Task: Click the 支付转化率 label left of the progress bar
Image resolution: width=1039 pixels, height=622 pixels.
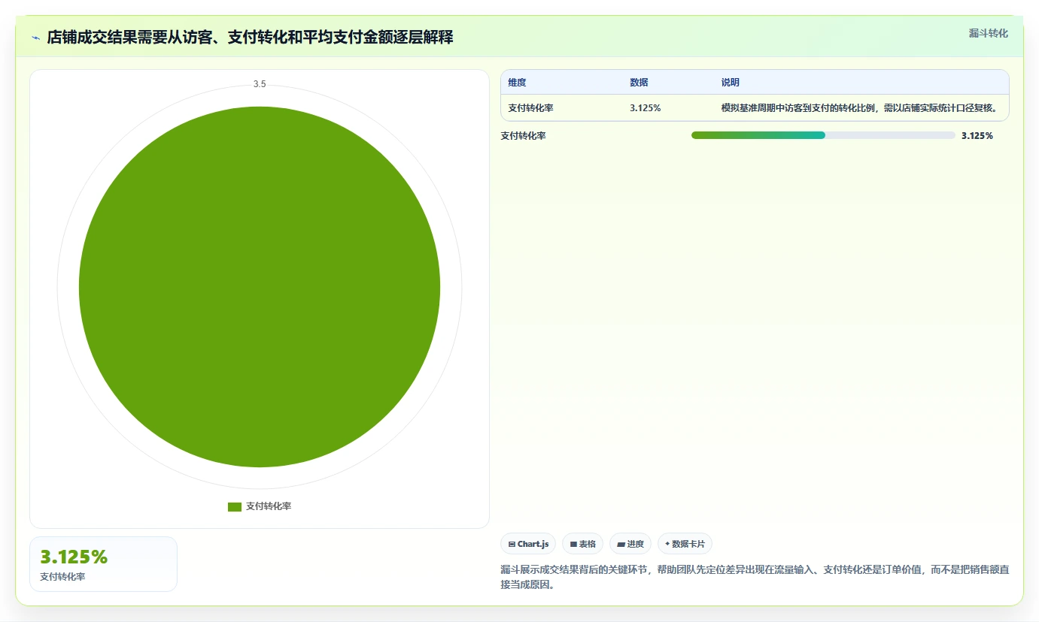Action: [523, 136]
